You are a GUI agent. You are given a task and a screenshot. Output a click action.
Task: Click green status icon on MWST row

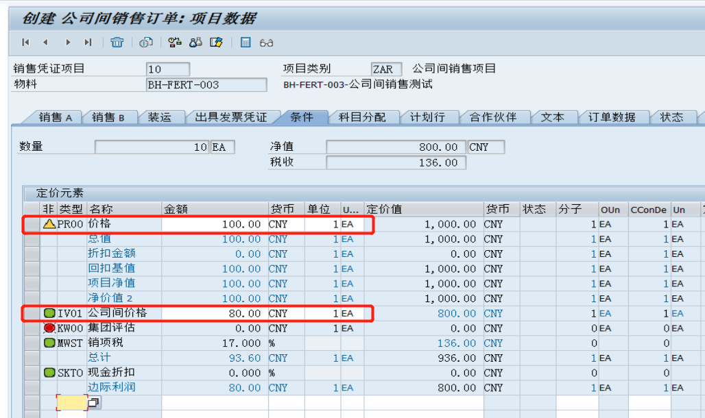pos(49,343)
